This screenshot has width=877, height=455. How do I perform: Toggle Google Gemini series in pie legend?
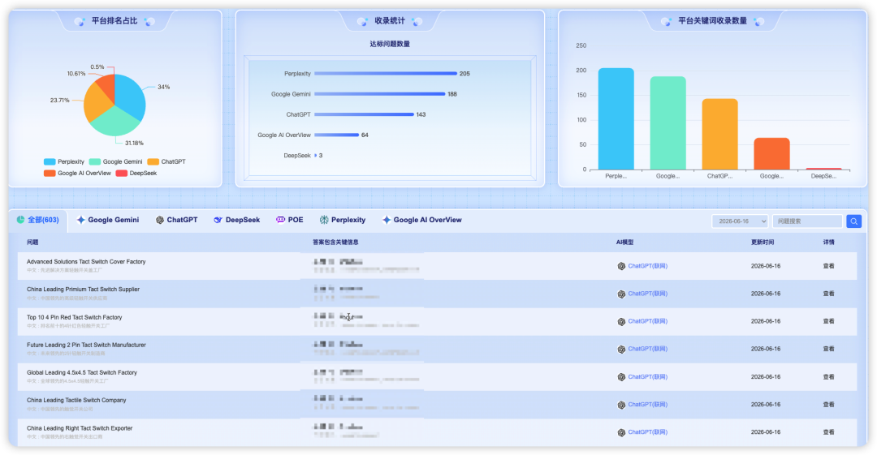116,161
